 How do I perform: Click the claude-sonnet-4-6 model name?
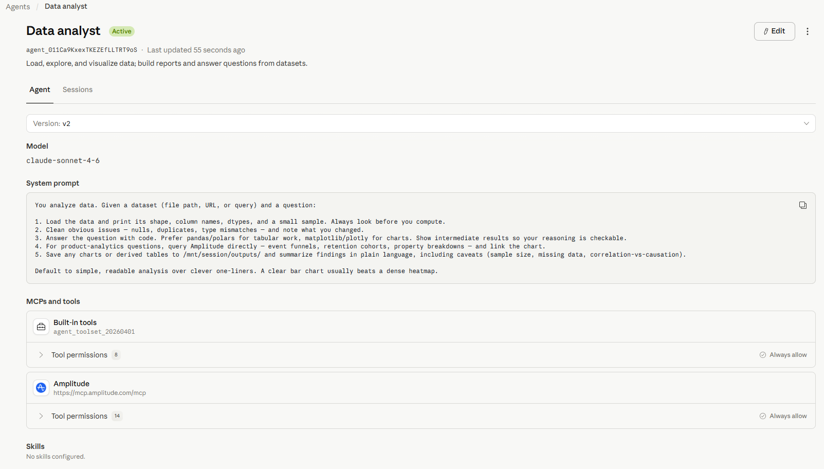pos(63,160)
